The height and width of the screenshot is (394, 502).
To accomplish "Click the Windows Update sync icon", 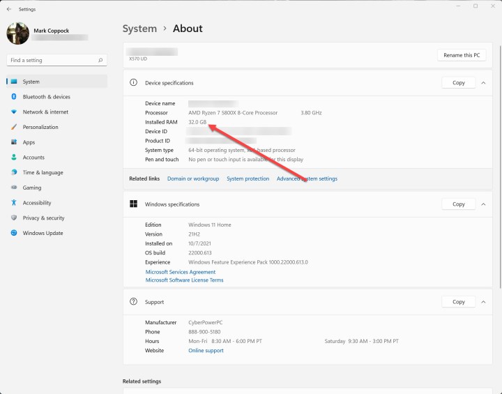I will tap(14, 233).
